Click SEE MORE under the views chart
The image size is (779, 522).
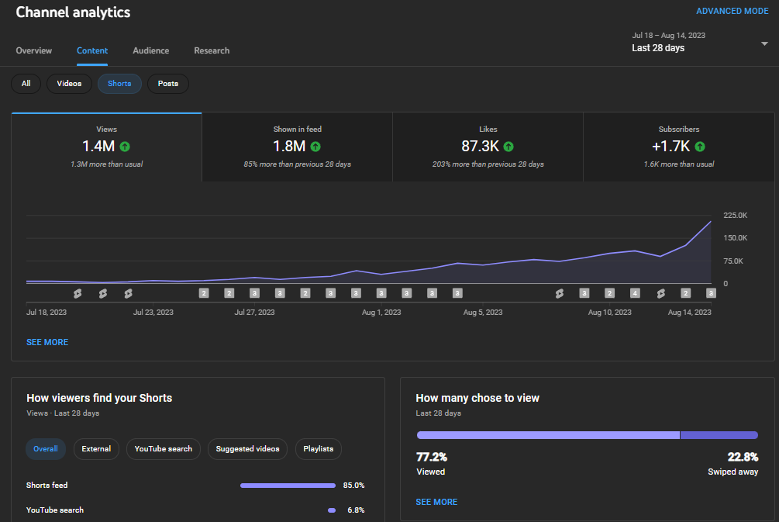pyautogui.click(x=47, y=342)
